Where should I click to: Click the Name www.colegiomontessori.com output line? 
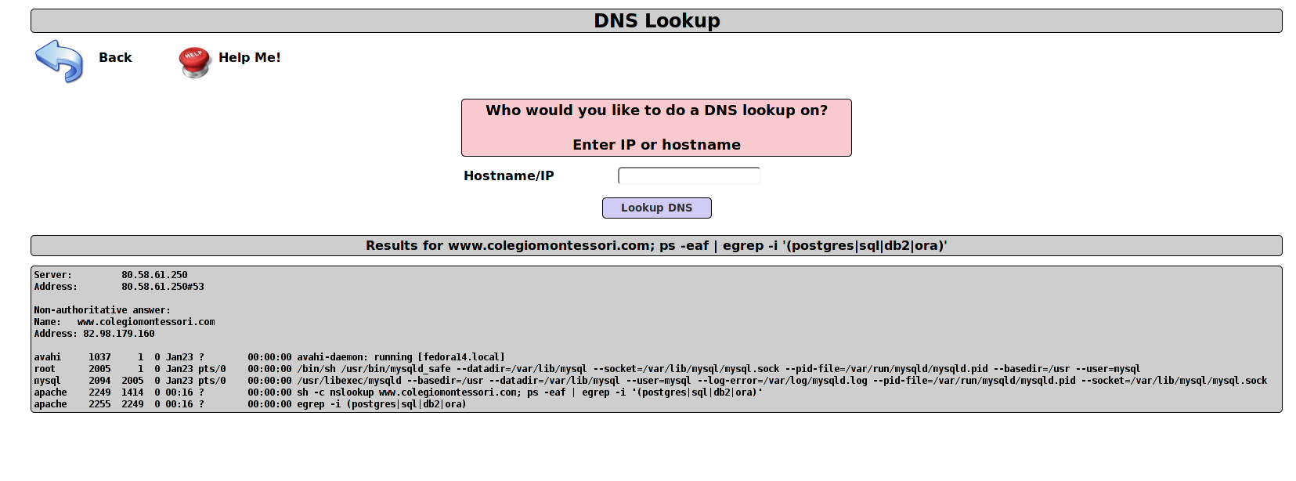(x=124, y=322)
